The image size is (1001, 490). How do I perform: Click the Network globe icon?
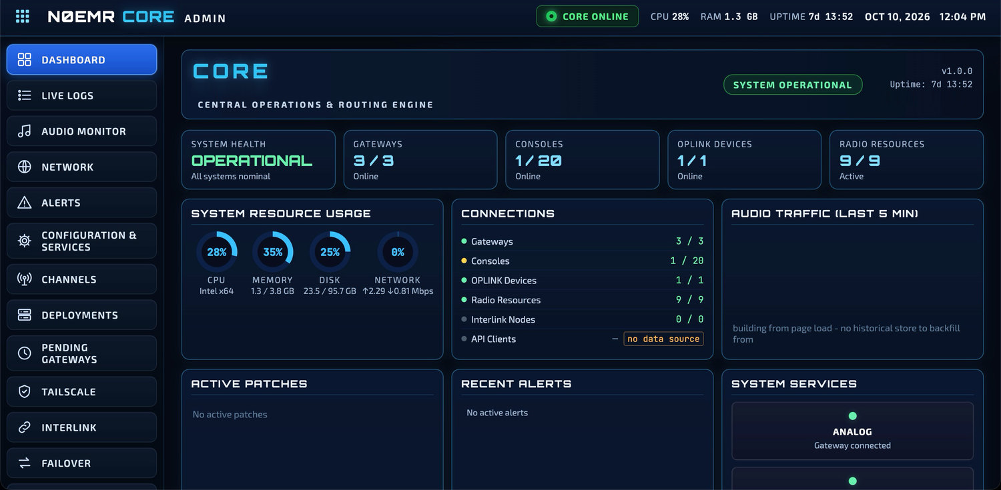25,167
